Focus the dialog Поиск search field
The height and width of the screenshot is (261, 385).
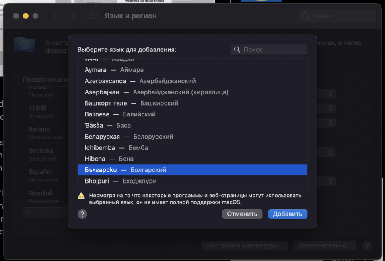[269, 49]
